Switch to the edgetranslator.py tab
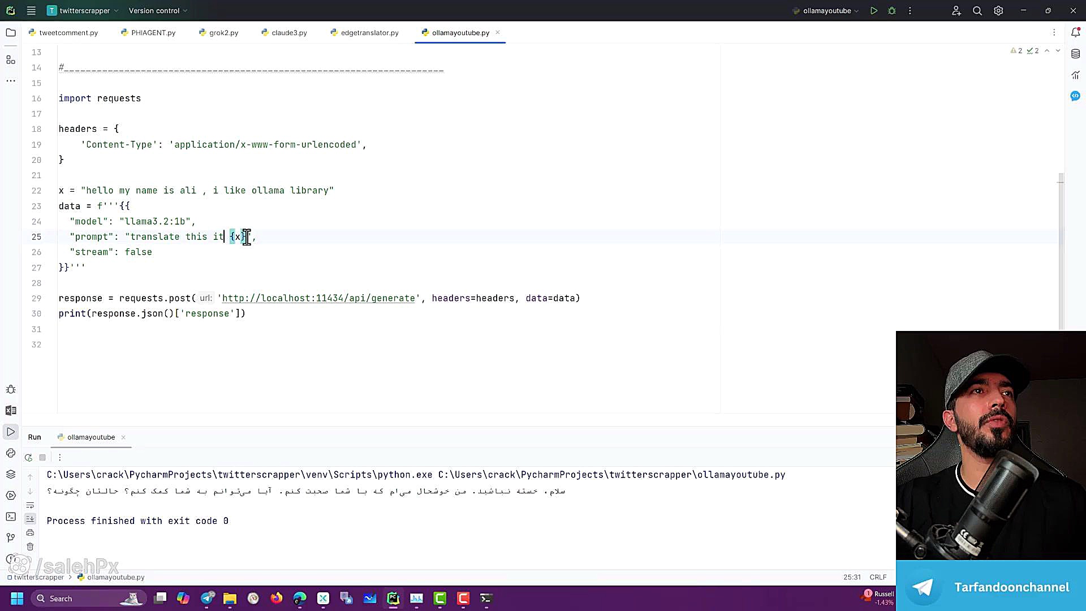The height and width of the screenshot is (611, 1086). 369,33
